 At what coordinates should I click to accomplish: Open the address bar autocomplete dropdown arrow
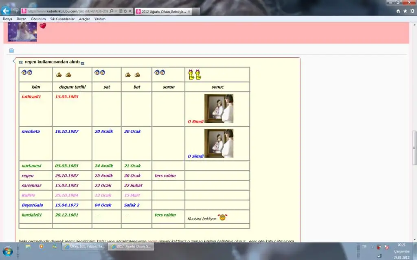point(116,11)
